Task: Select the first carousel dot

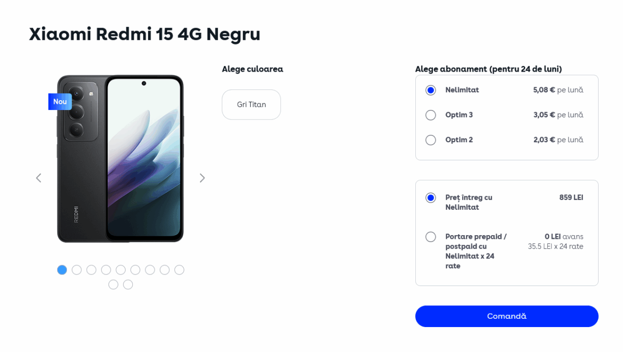Action: (62, 270)
